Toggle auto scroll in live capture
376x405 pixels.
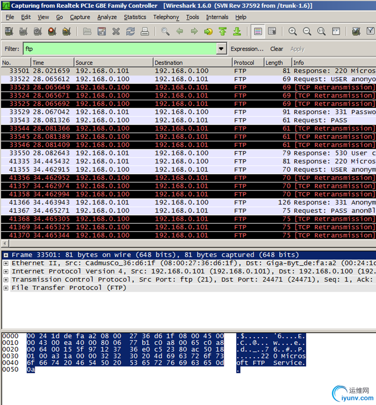272,31
